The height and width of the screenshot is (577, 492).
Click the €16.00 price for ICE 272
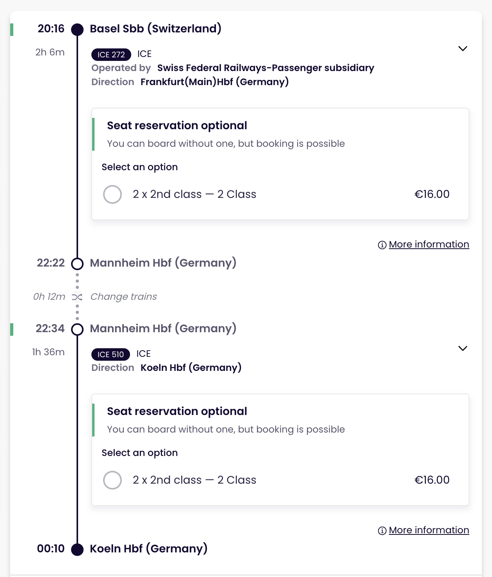(431, 194)
